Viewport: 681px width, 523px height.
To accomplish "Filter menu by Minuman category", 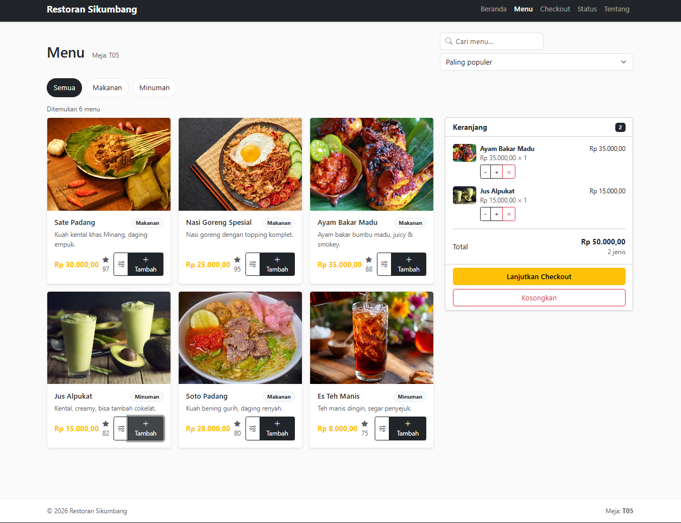I will tap(154, 88).
